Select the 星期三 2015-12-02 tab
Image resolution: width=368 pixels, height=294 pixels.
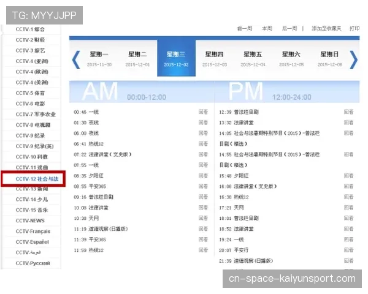tap(176, 58)
